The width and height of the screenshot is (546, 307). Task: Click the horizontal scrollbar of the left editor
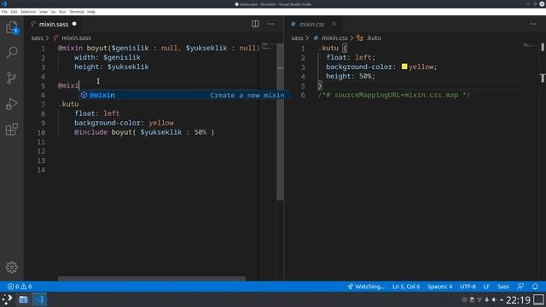coord(152,279)
